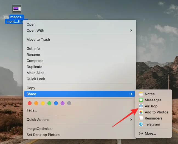
Task: Select Get Info from context menu
Action: click(33, 49)
